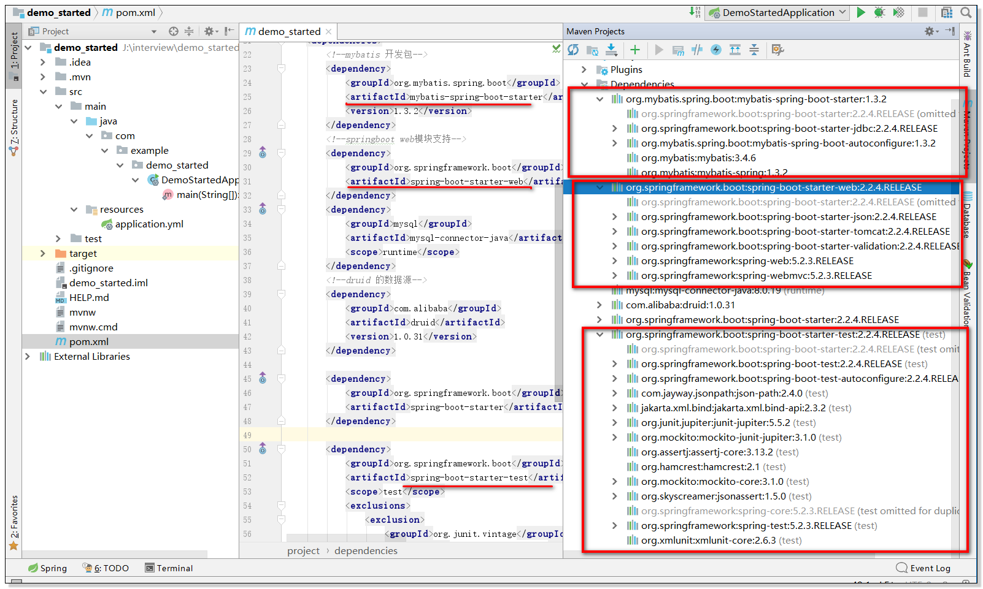The image size is (983, 589).
Task: Click demo_started in the breadcrumb bar
Action: pyautogui.click(x=52, y=12)
